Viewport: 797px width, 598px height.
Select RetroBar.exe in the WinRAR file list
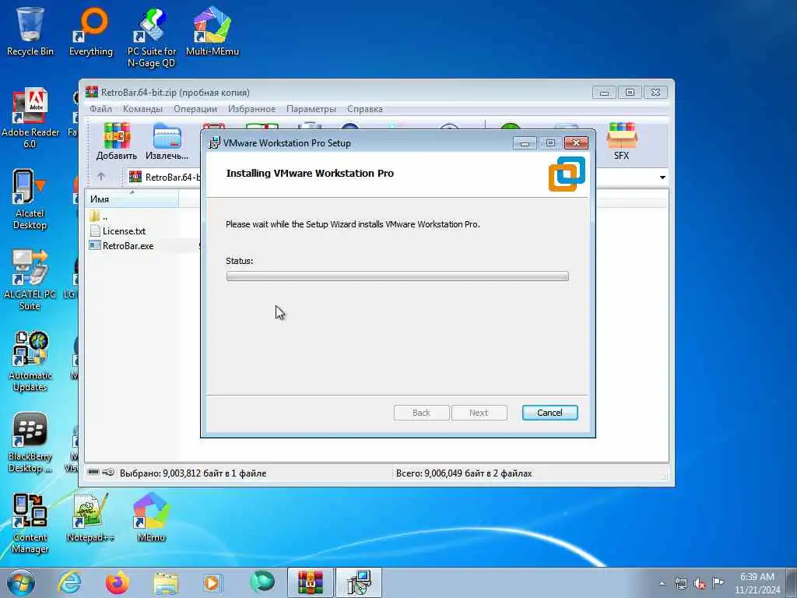coord(121,245)
